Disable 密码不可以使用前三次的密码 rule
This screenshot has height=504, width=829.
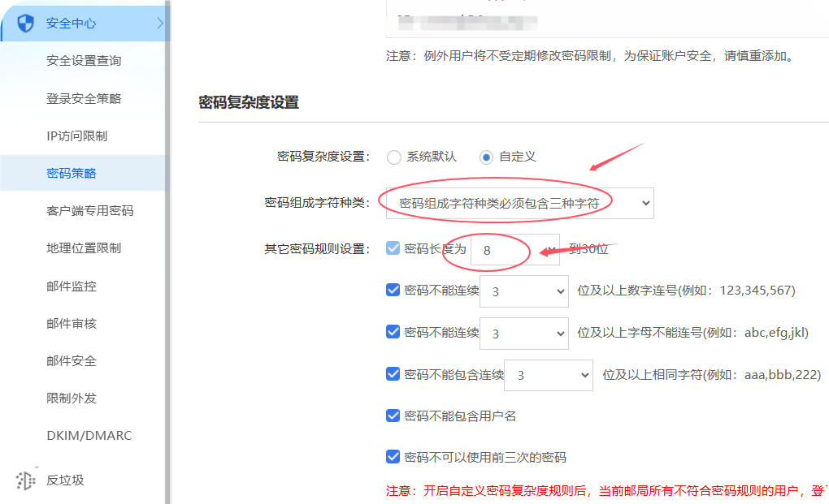coord(393,456)
